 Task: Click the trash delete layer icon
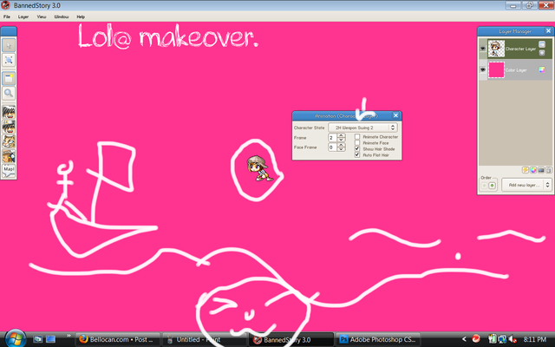tap(549, 170)
